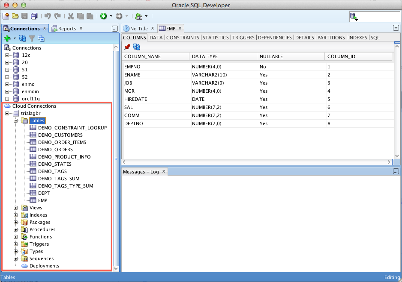
Task: Click the HIREDATE column name cell
Action: pyautogui.click(x=135, y=99)
